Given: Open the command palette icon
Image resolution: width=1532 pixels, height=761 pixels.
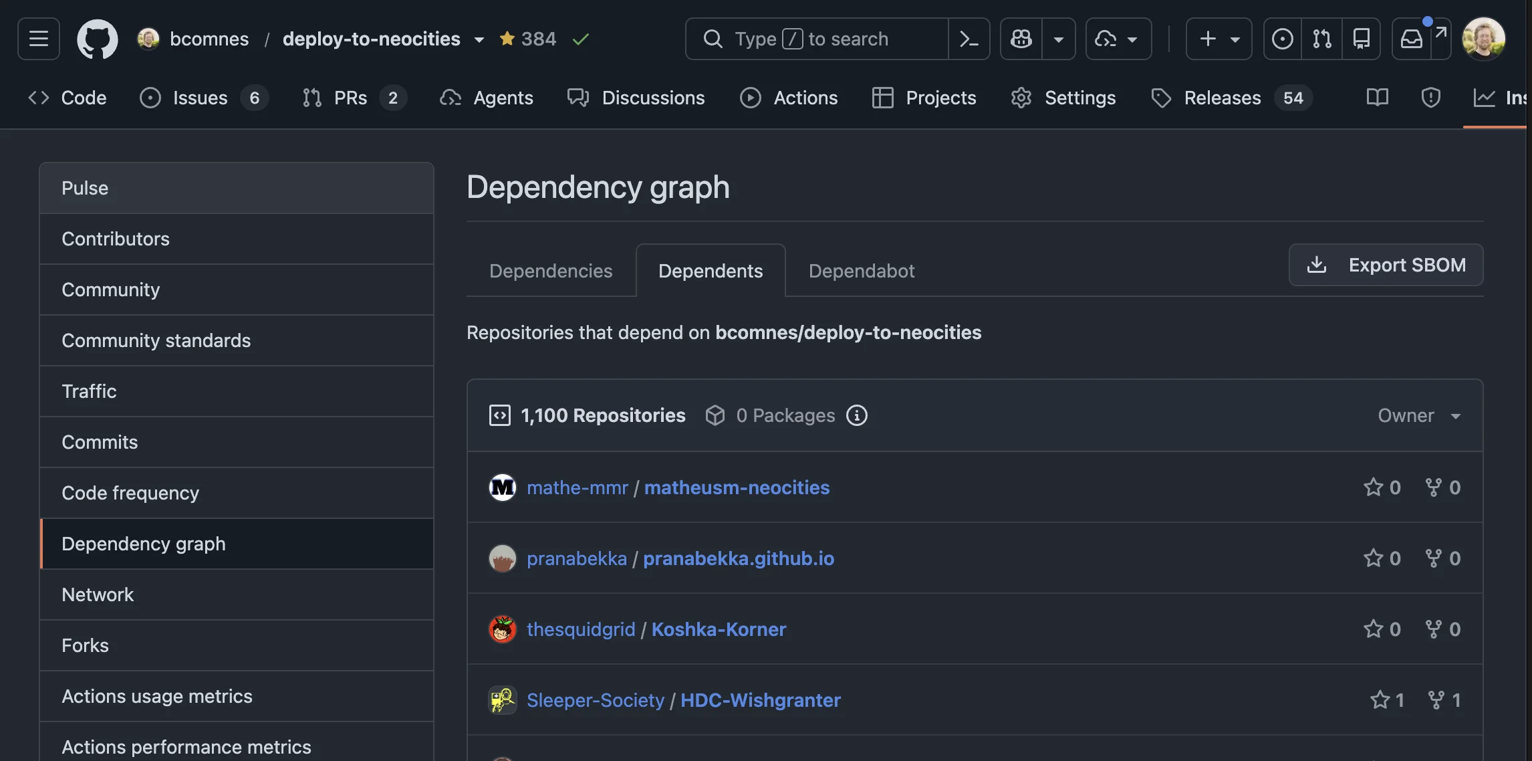Looking at the screenshot, I should (969, 39).
